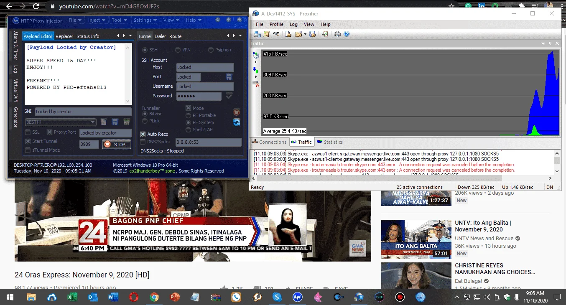Switch to the Status Info tab
This screenshot has width=566, height=305.
(x=88, y=36)
